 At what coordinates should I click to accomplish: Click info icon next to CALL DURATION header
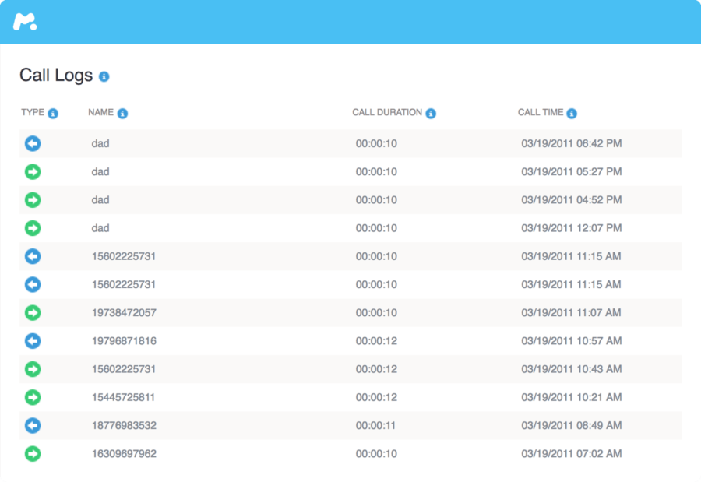point(431,113)
